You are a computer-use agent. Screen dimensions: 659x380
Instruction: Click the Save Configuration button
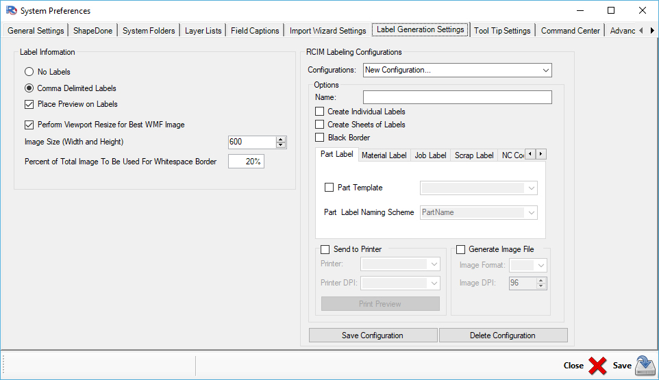373,335
